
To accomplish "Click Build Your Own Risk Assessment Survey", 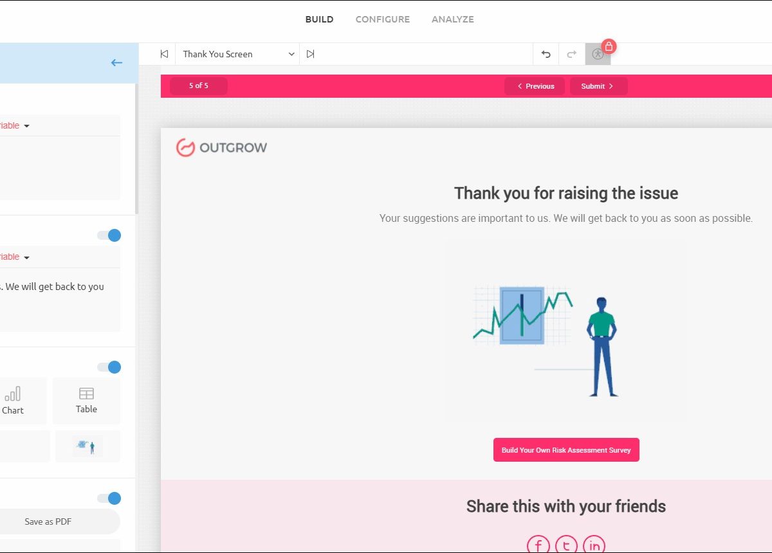I will [566, 450].
